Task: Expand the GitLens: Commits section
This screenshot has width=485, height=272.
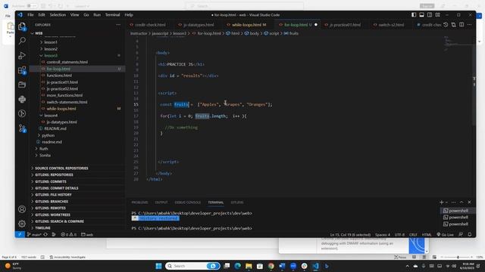Action: 51,181
